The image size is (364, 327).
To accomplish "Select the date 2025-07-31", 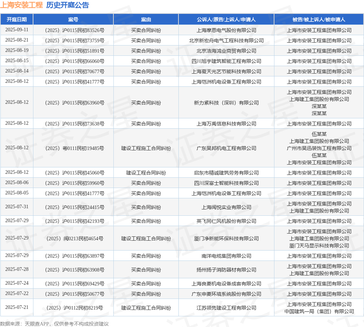I will tap(17, 207).
